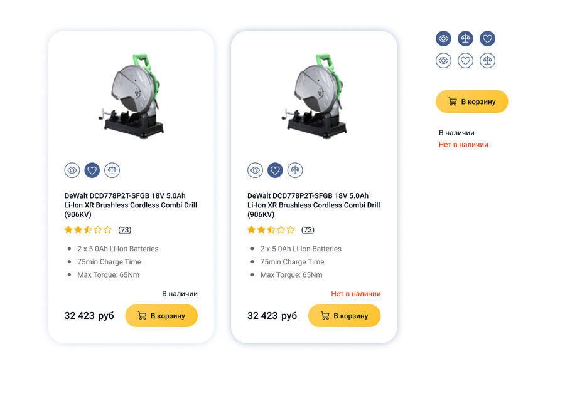Click quick view eye icon on left card
This screenshot has height=416, width=587.
pos(72,170)
